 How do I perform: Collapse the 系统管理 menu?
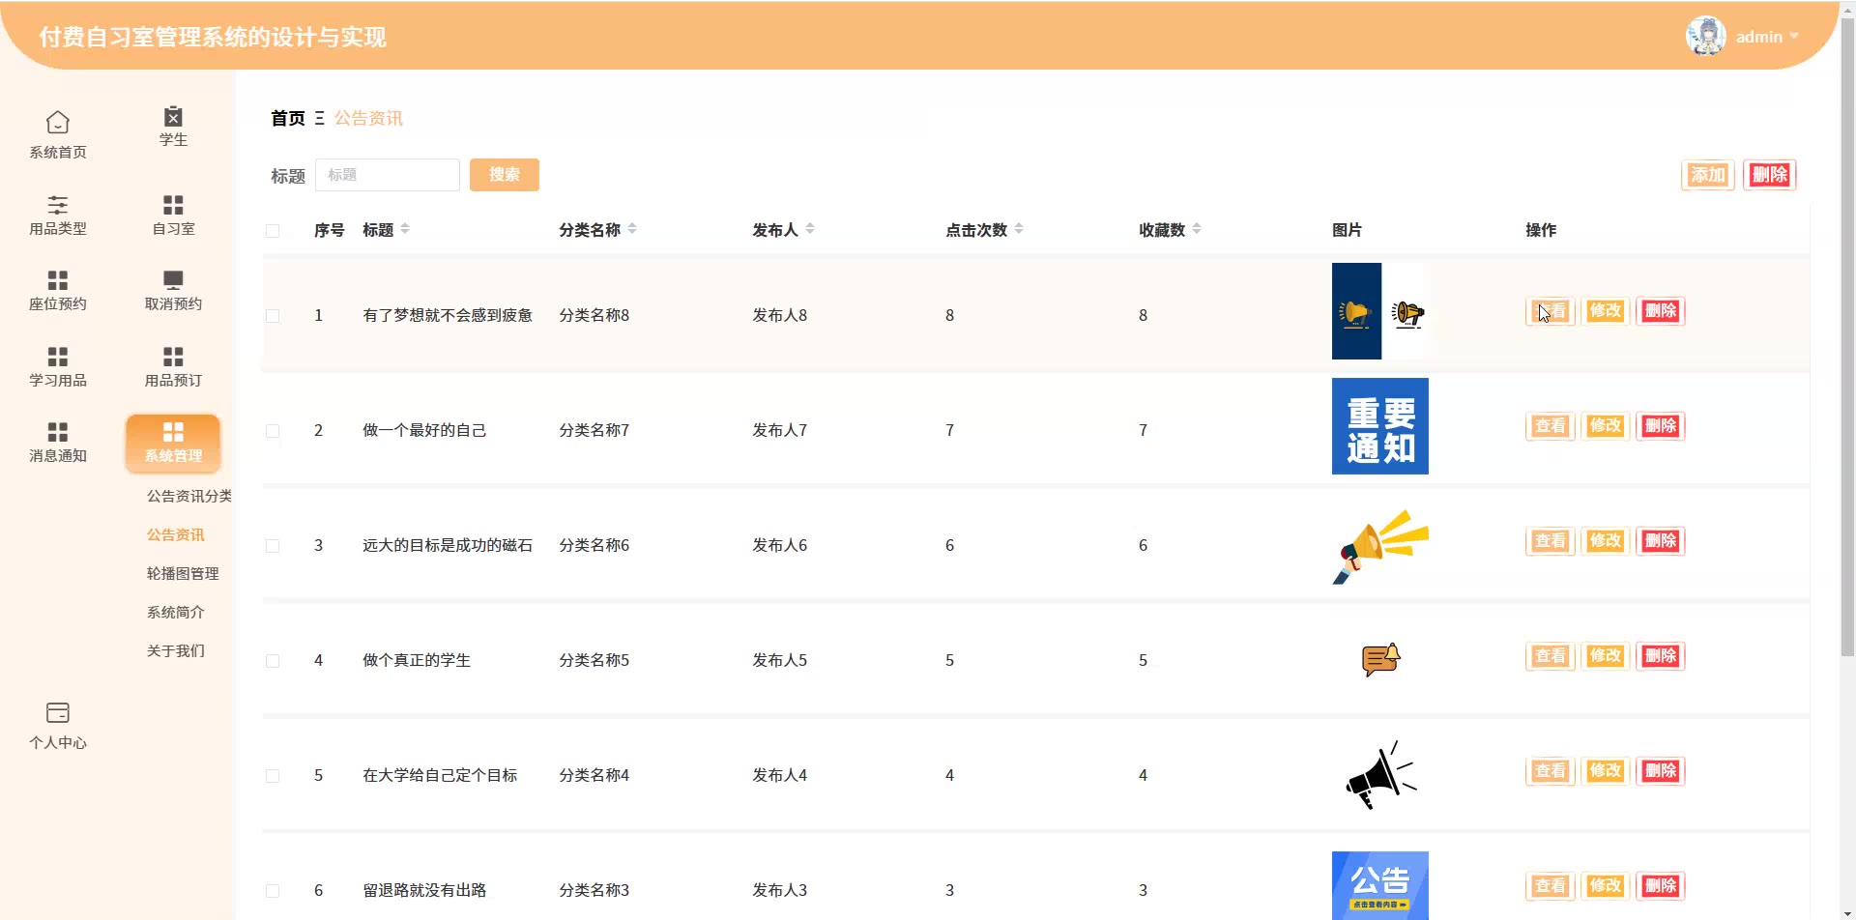coord(173,443)
